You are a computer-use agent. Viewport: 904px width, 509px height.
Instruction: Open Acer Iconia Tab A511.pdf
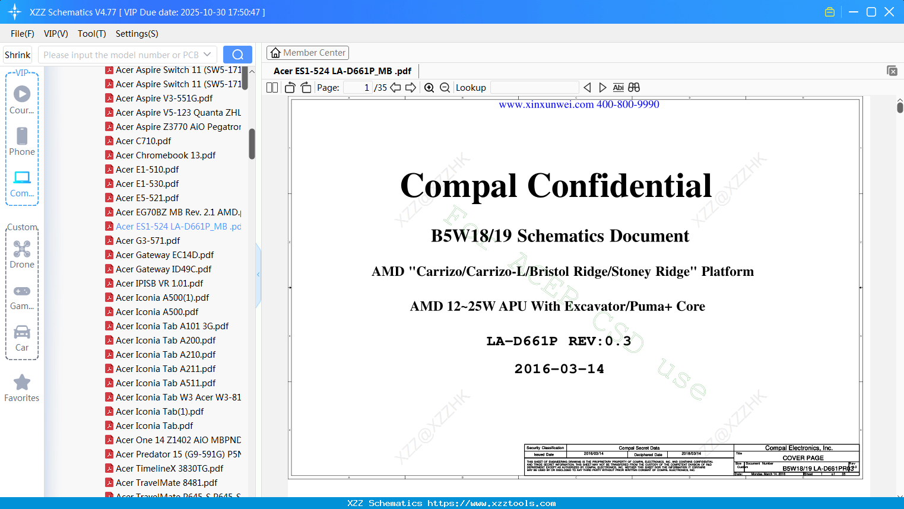pos(160,383)
